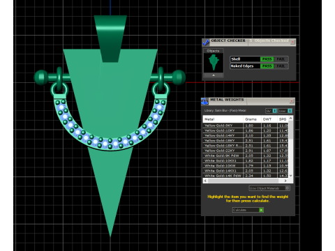The image size is (335, 251).
Task: Click the metal table scroll-up arrow
Action: click(290, 119)
